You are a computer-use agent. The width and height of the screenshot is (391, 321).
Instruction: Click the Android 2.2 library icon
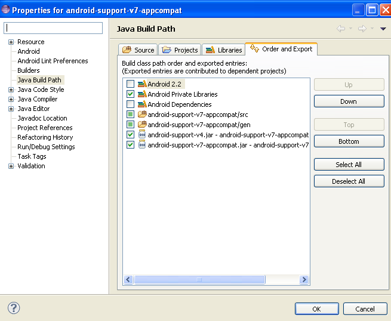142,84
